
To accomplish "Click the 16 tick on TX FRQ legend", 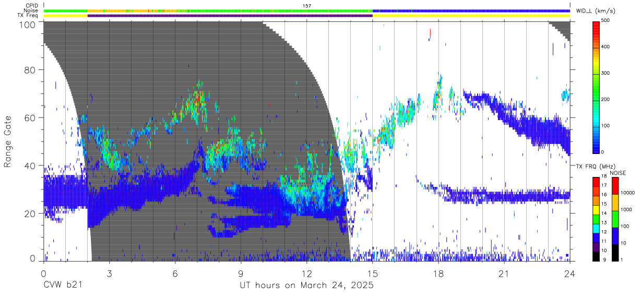I will [x=604, y=195].
